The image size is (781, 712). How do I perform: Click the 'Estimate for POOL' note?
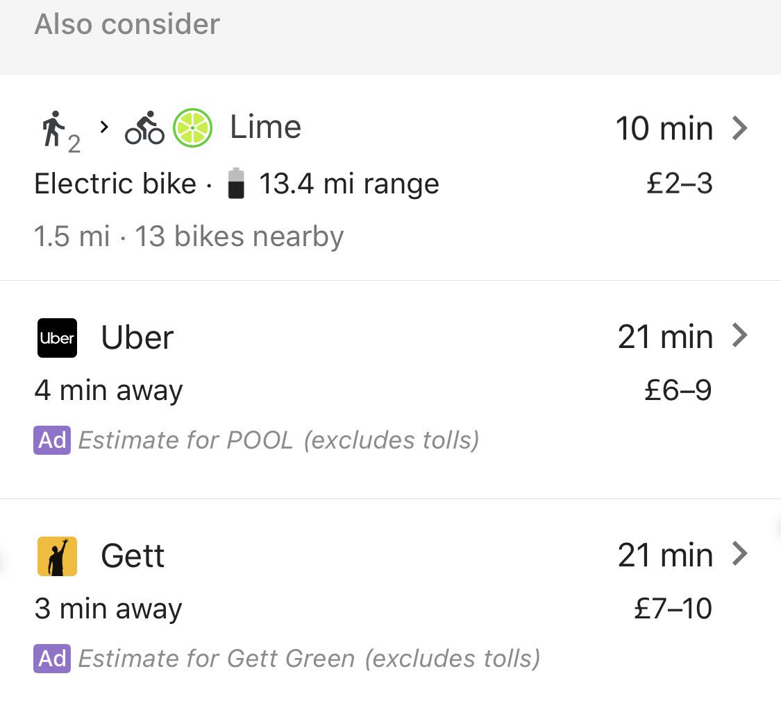278,440
